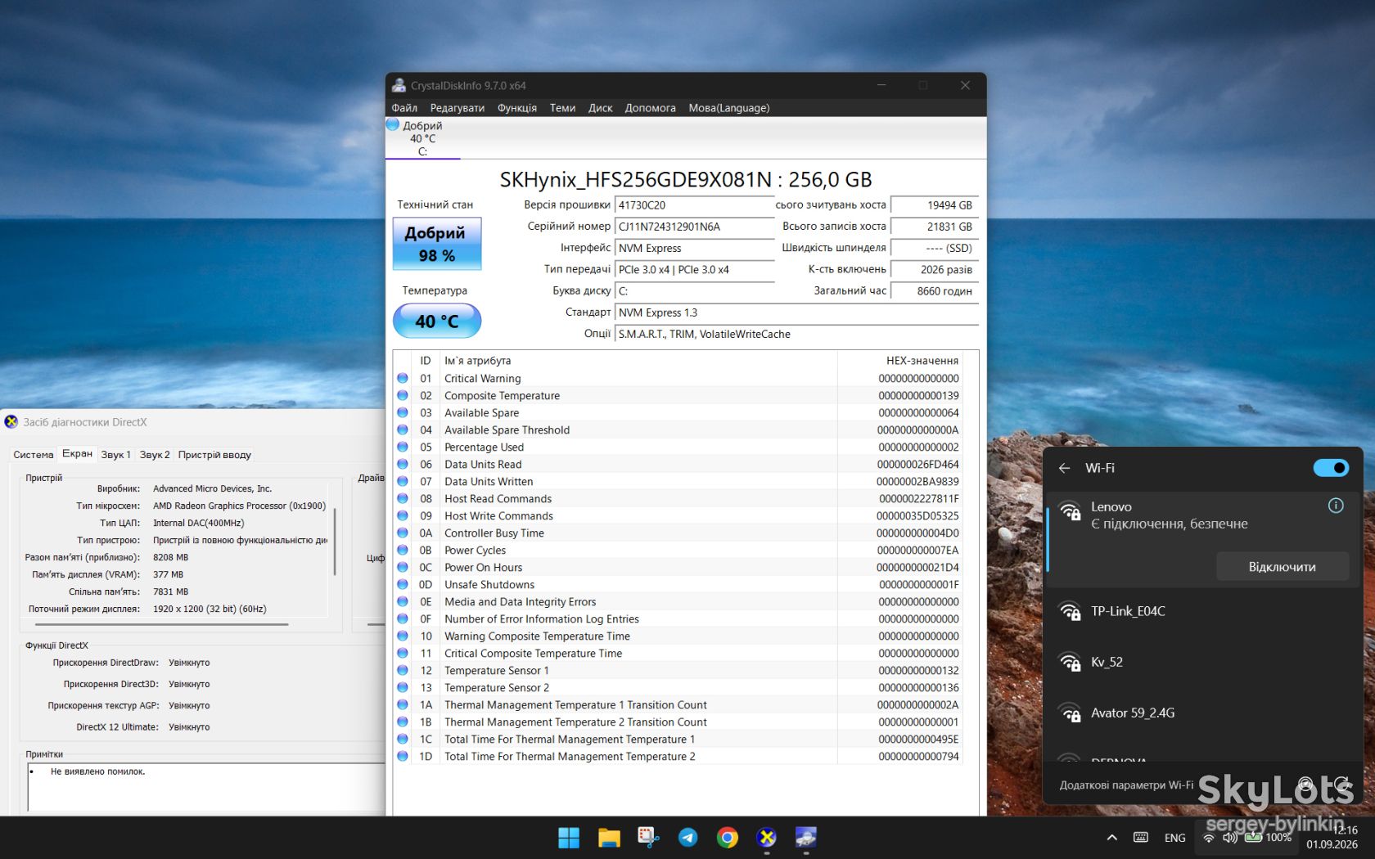Viewport: 1375px width, 859px height.
Task: Go back from the Wi-Fi panel
Action: pyautogui.click(x=1064, y=468)
